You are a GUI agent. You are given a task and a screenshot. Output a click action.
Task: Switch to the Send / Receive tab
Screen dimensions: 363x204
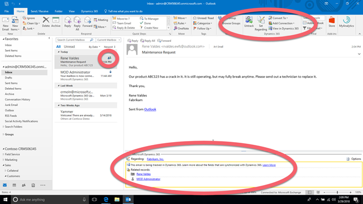pos(39,11)
